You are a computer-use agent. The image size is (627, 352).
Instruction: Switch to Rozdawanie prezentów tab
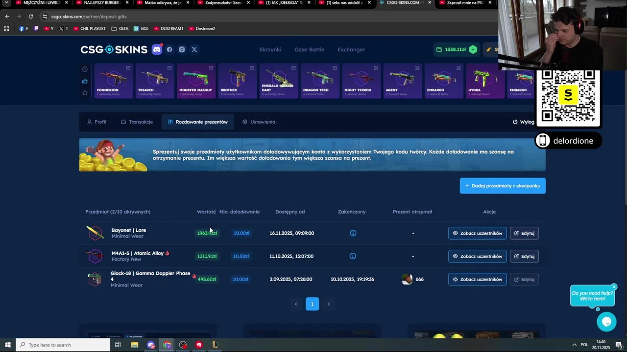coord(197,122)
